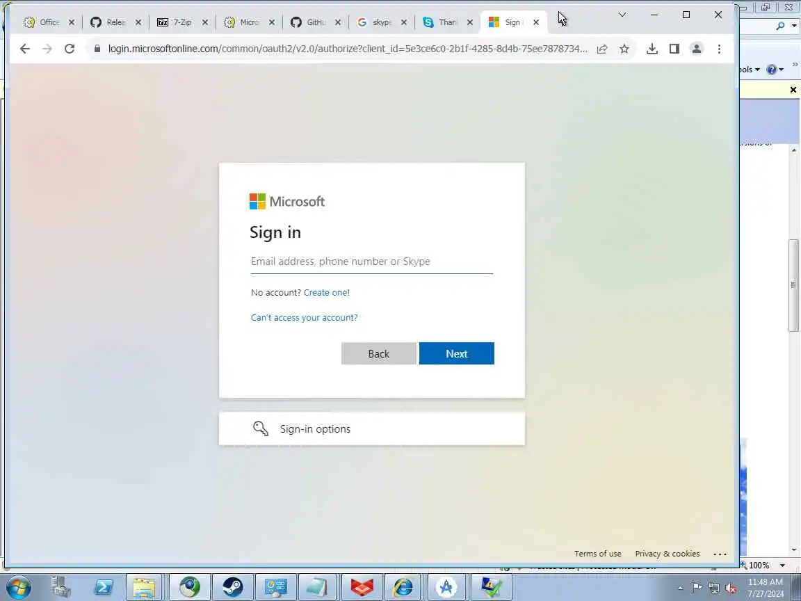The width and height of the screenshot is (801, 601).
Task: Open the Chrome three-dot menu
Action: pos(719,49)
